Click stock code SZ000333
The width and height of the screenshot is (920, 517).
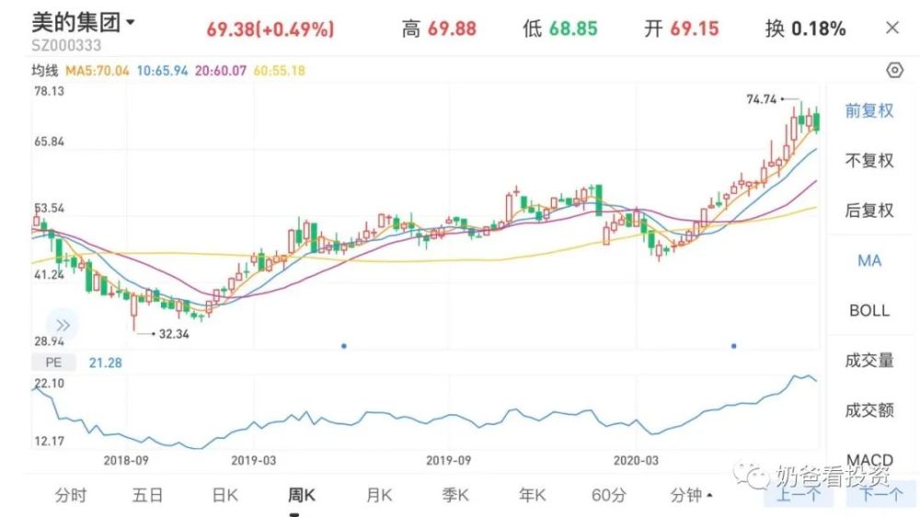click(66, 46)
